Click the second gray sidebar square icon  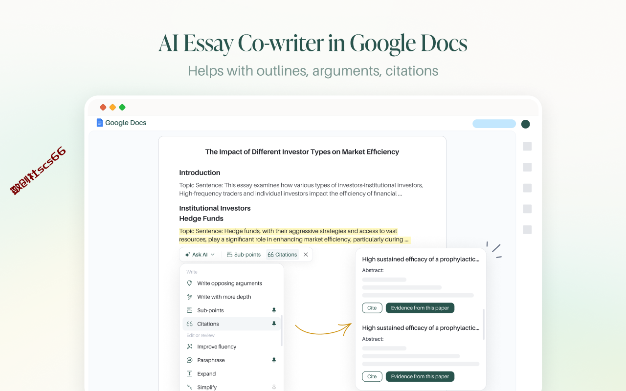(527, 167)
